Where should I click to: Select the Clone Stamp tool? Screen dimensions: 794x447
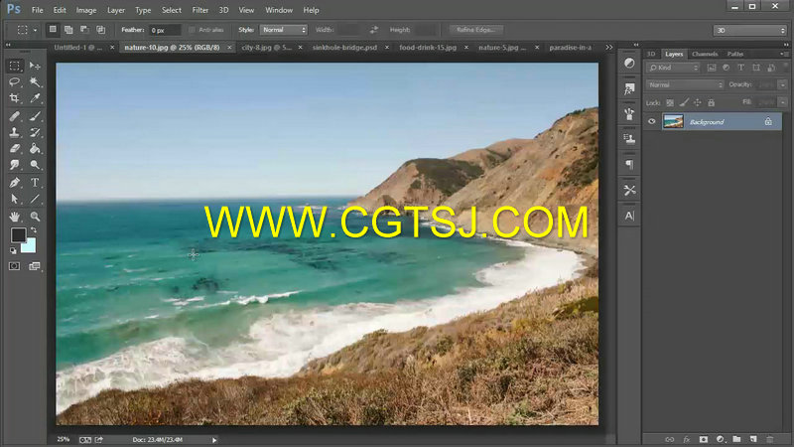pos(15,133)
